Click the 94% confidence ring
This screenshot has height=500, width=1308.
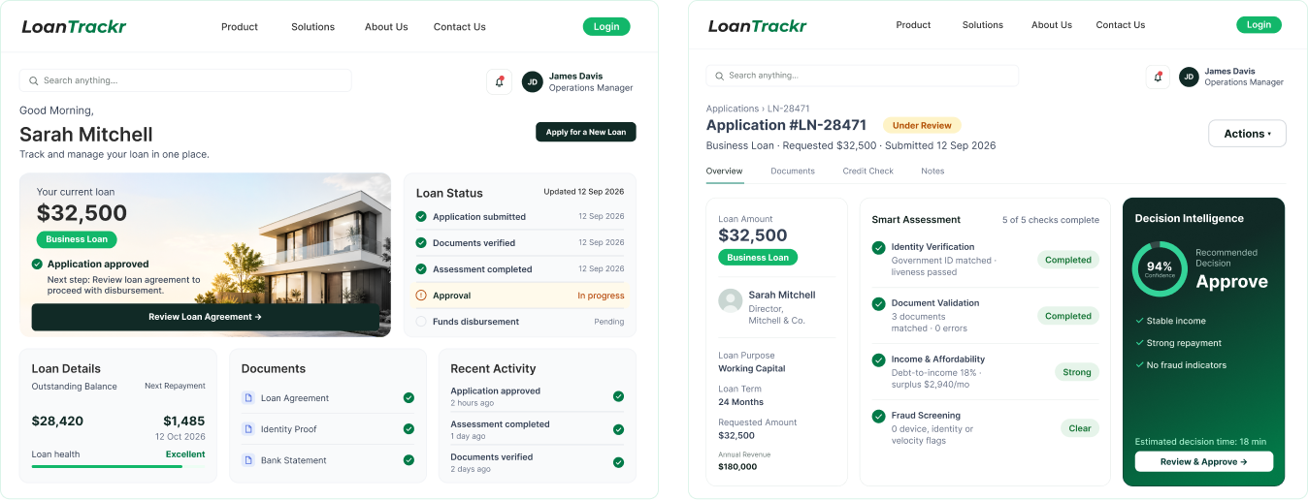pyautogui.click(x=1160, y=268)
